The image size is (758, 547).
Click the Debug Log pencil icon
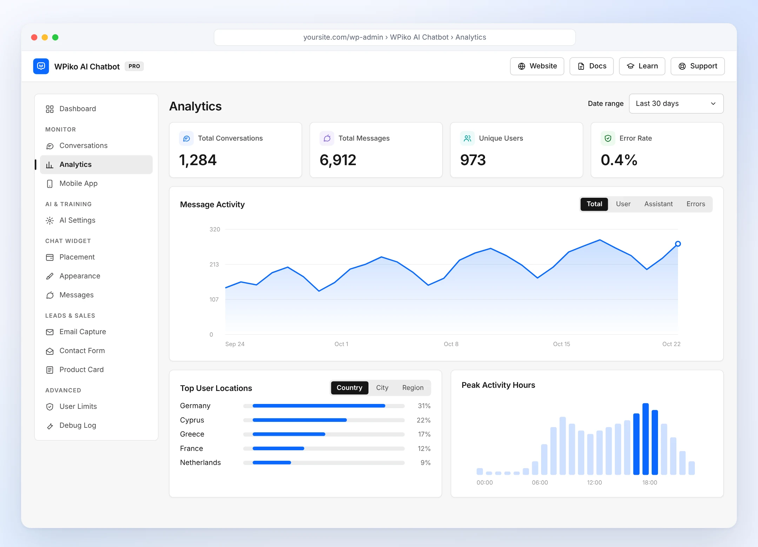point(50,426)
